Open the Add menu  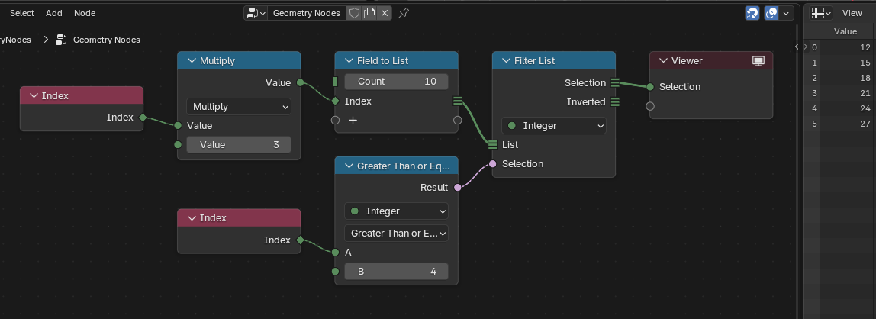pyautogui.click(x=53, y=13)
